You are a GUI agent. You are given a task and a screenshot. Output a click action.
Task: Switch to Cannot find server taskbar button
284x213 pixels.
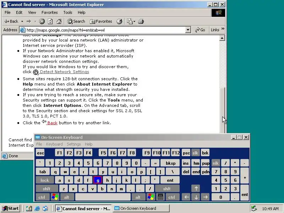point(83,208)
